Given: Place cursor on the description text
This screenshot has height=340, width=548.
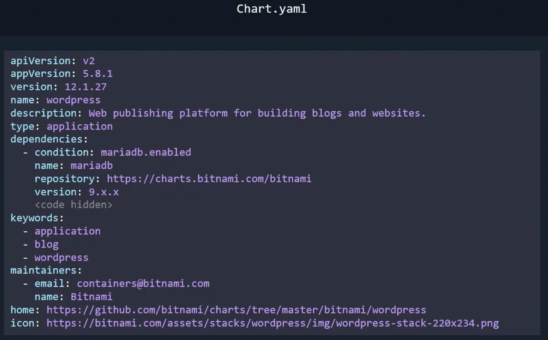Looking at the screenshot, I should coord(257,113).
